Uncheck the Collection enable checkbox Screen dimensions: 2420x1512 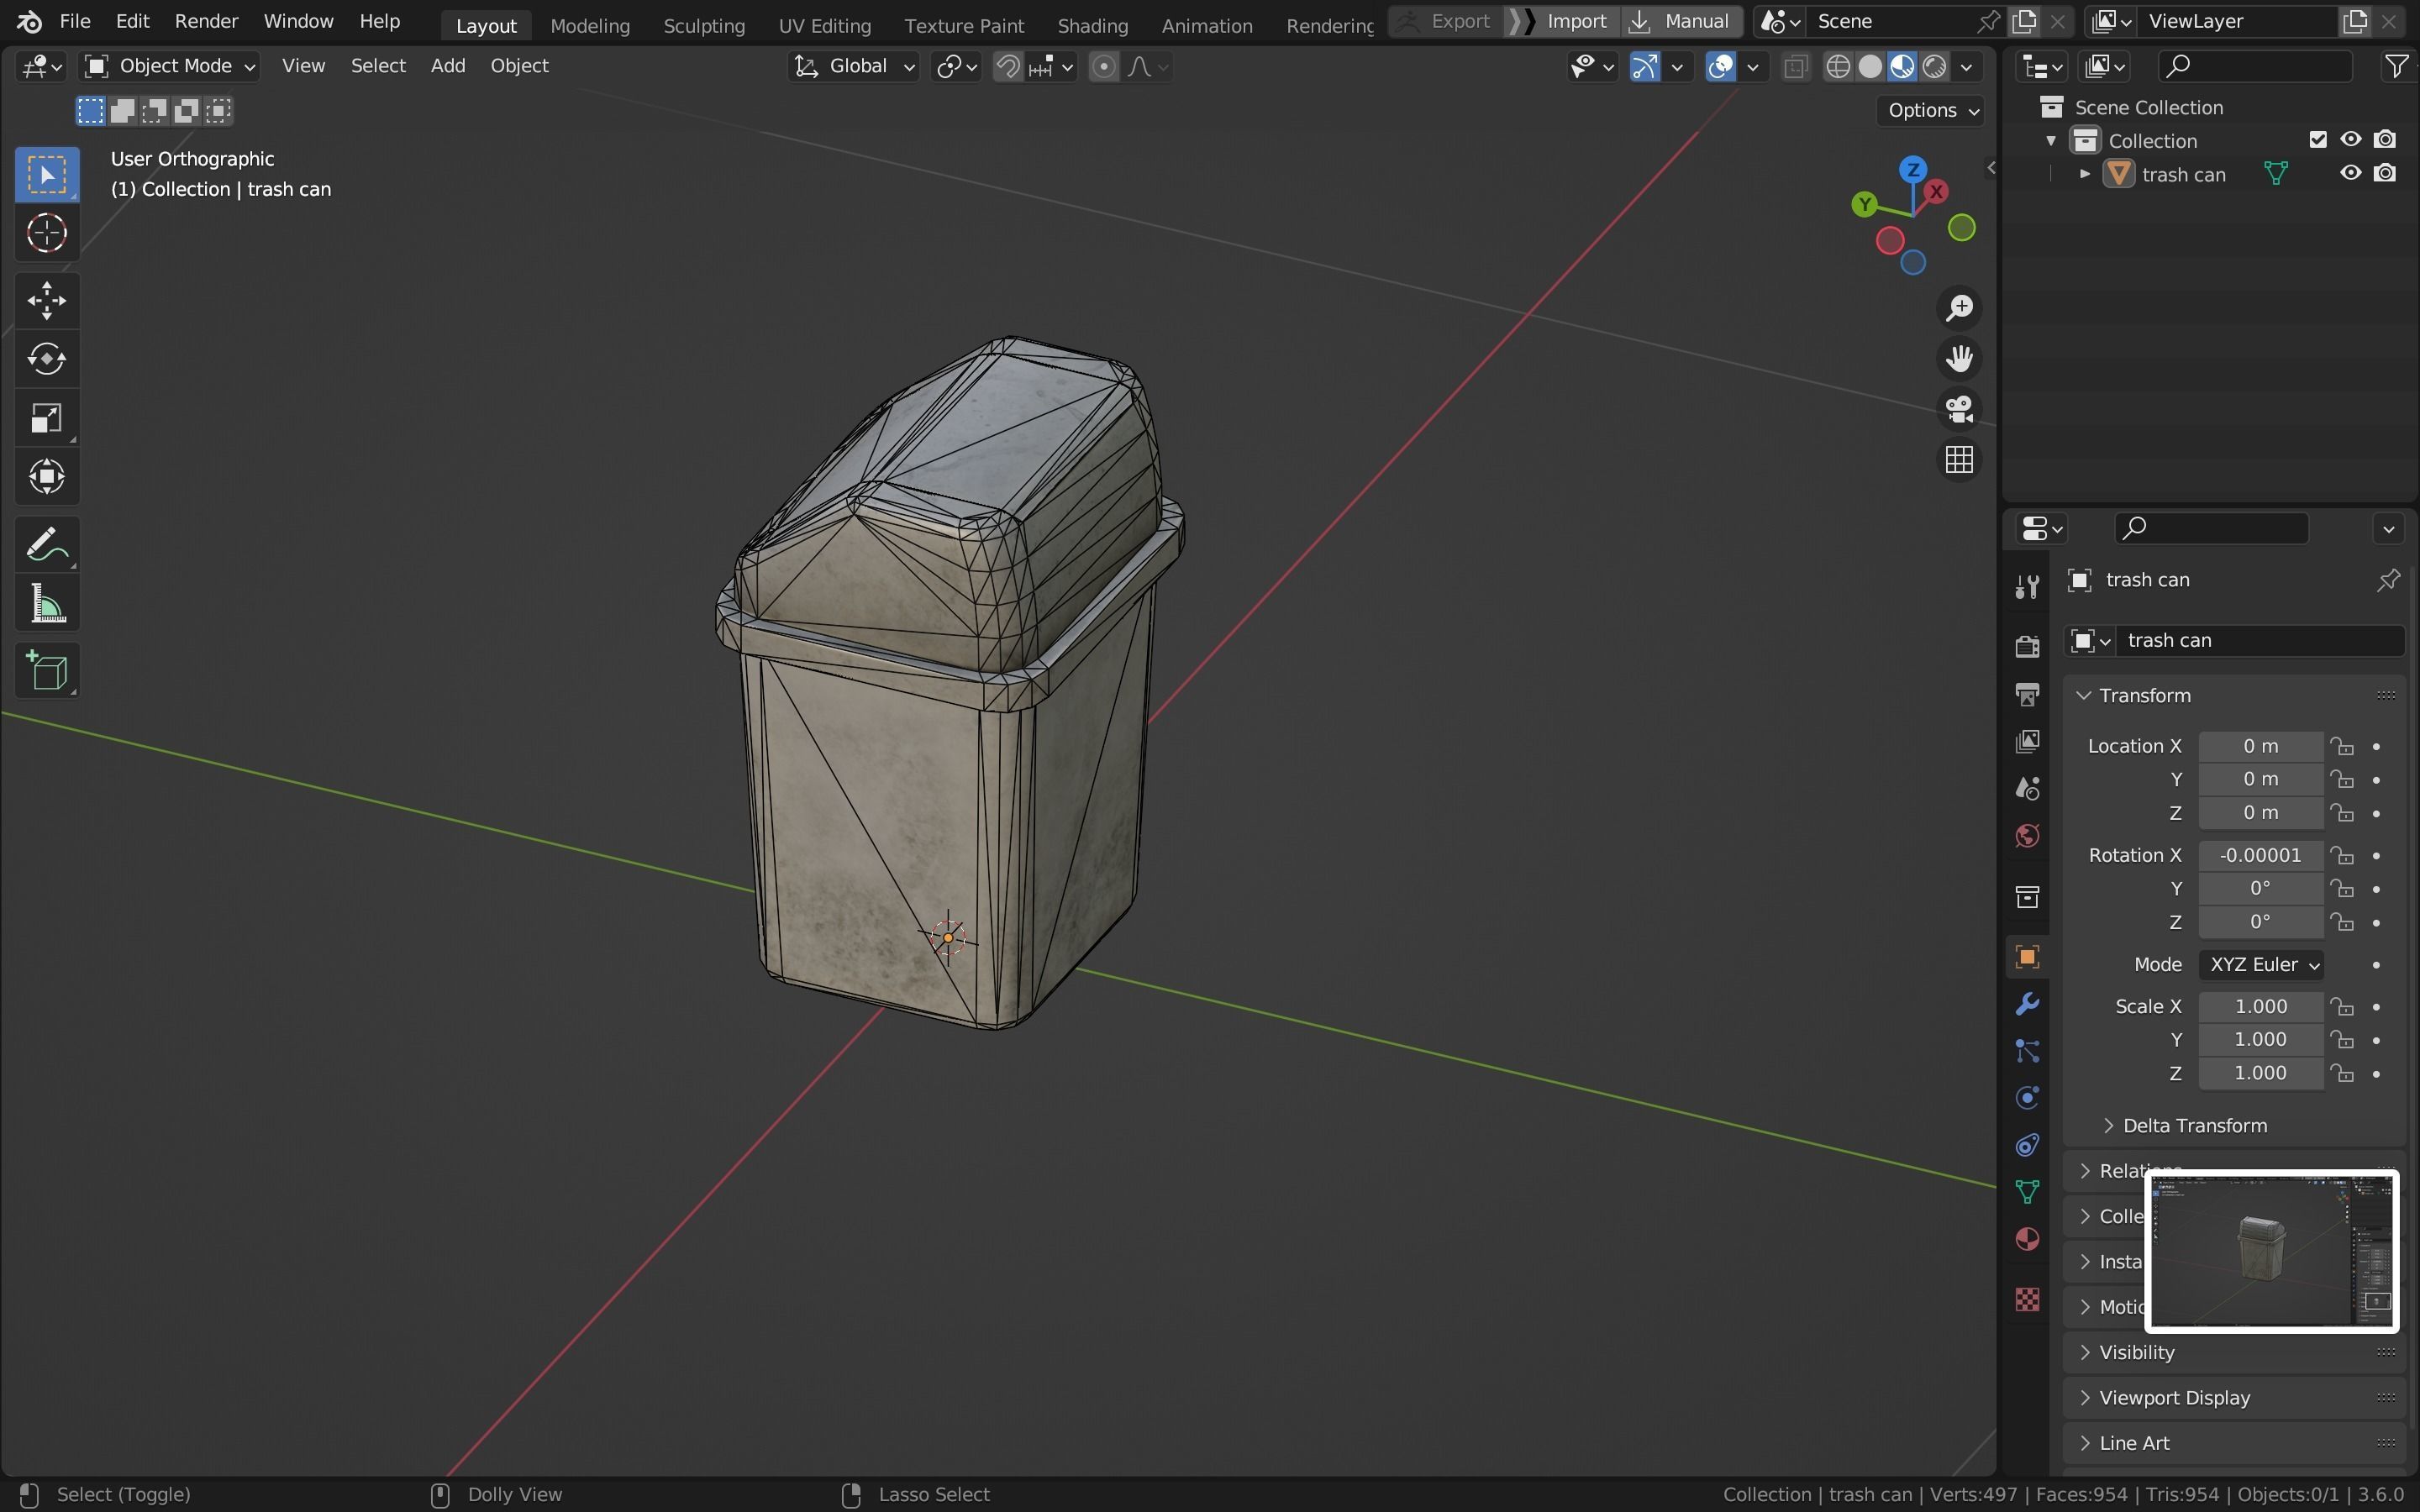pyautogui.click(x=2318, y=139)
